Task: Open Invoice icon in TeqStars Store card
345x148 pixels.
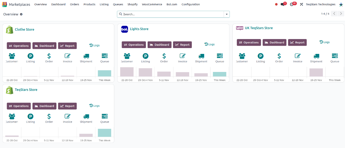Action: [x=68, y=116]
